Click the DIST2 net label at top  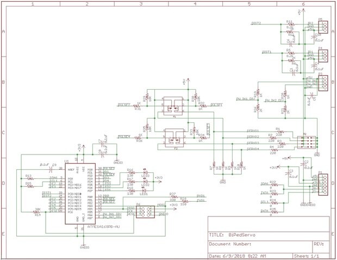[x=256, y=23]
